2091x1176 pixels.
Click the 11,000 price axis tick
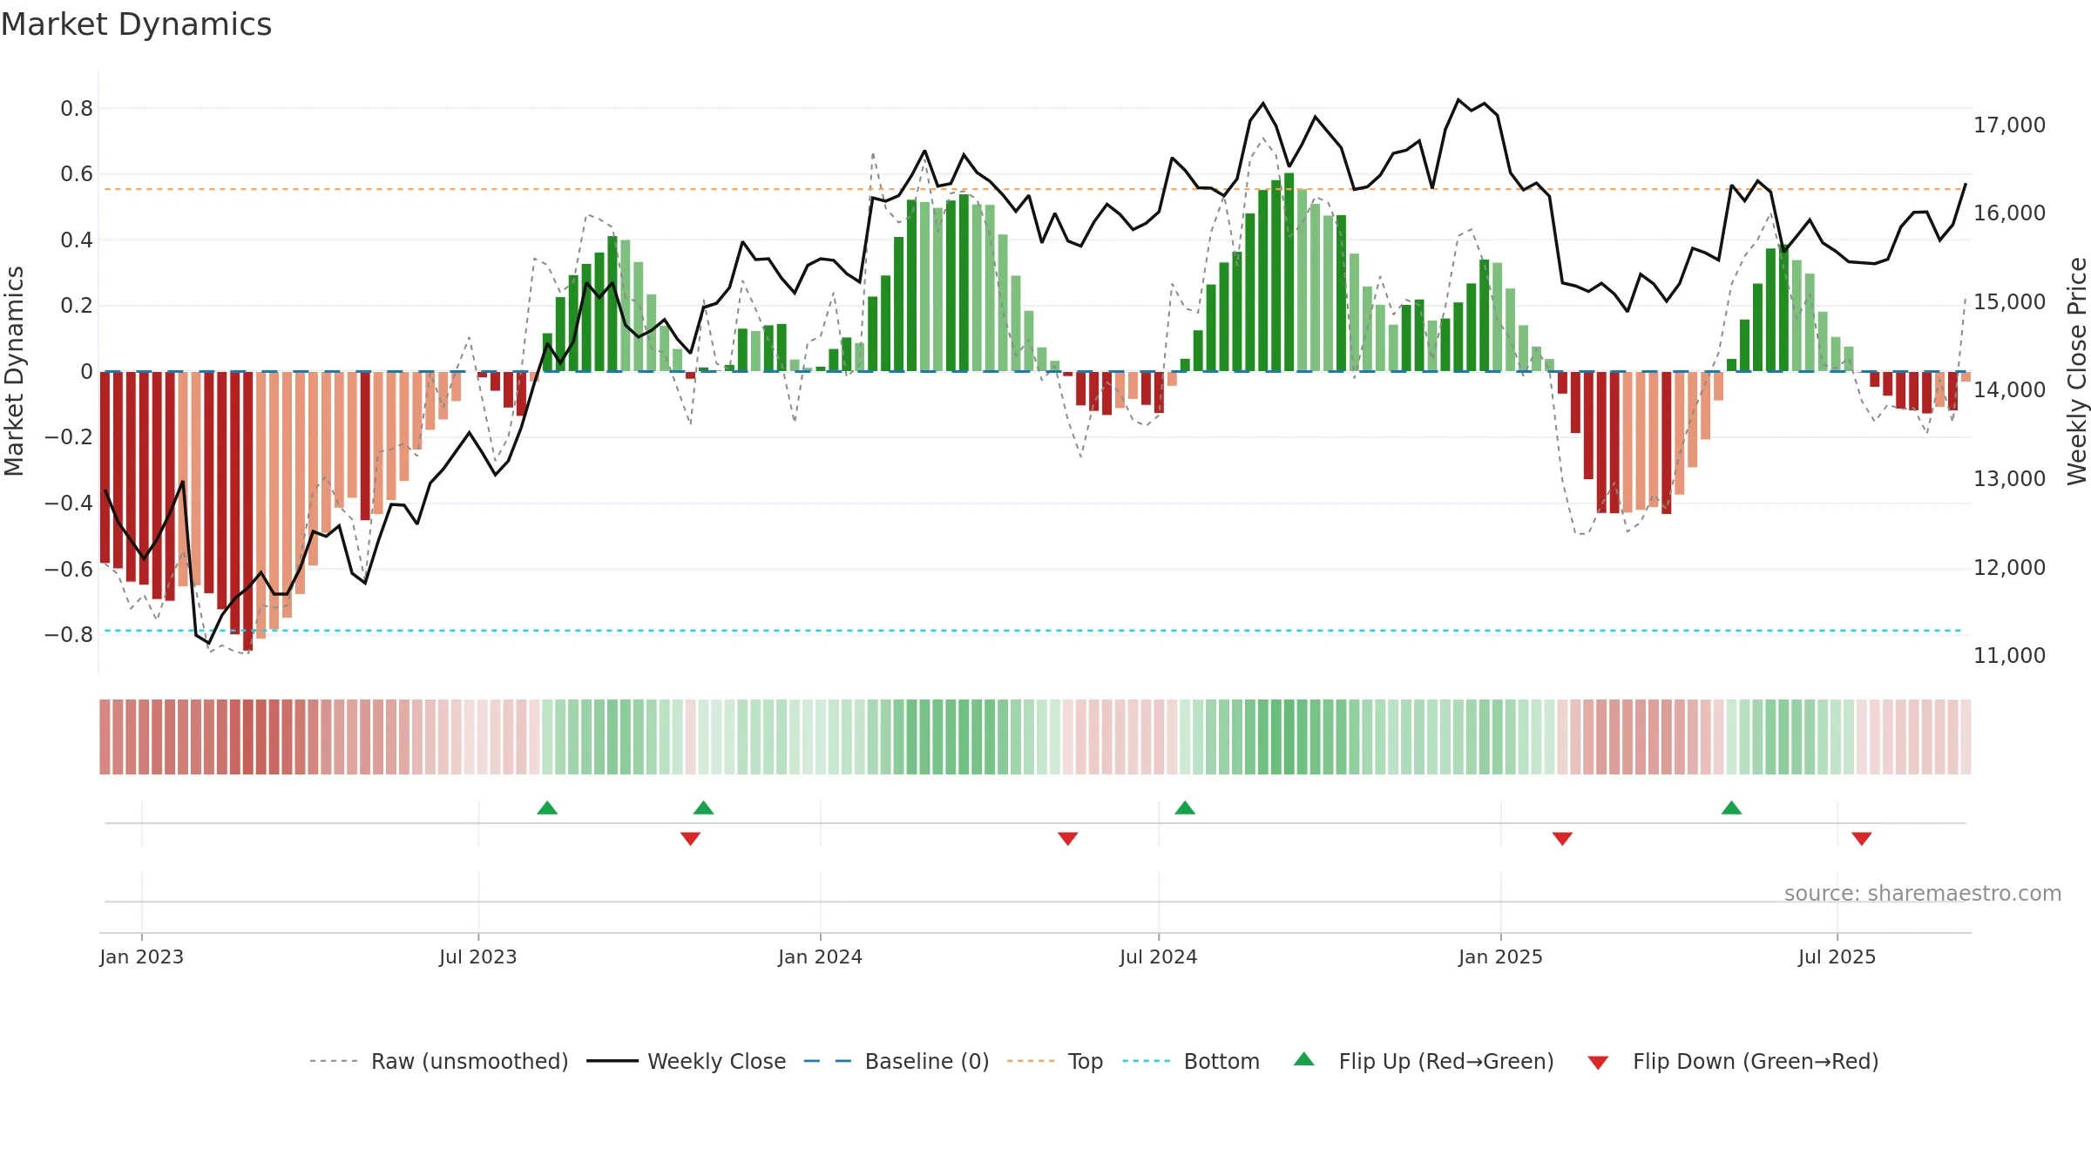(2009, 656)
